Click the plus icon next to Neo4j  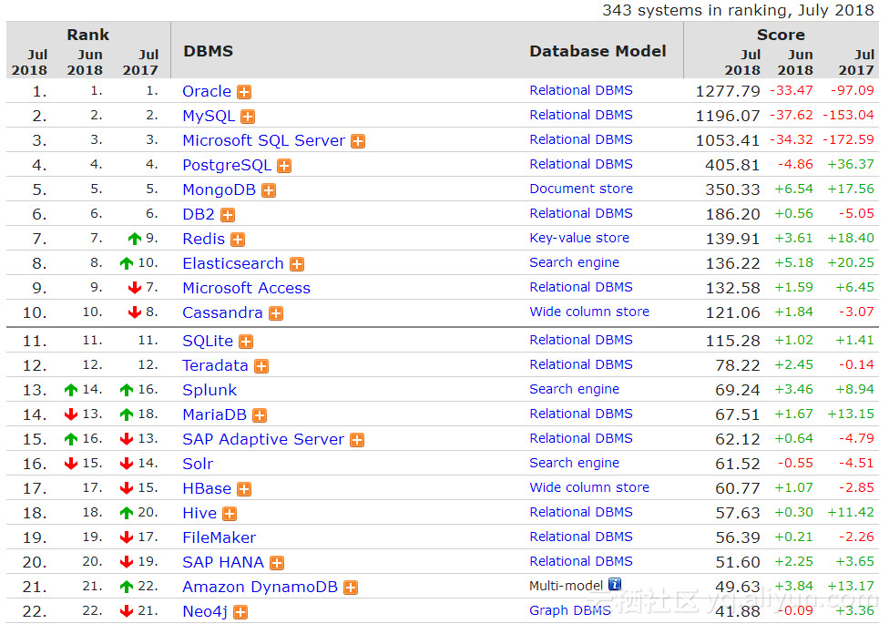pos(241,613)
